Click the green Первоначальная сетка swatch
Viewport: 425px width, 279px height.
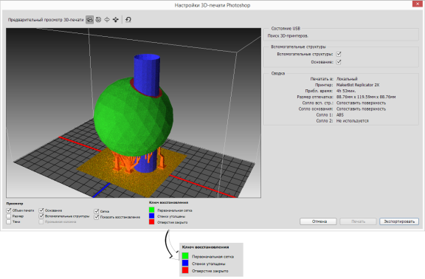(x=152, y=210)
